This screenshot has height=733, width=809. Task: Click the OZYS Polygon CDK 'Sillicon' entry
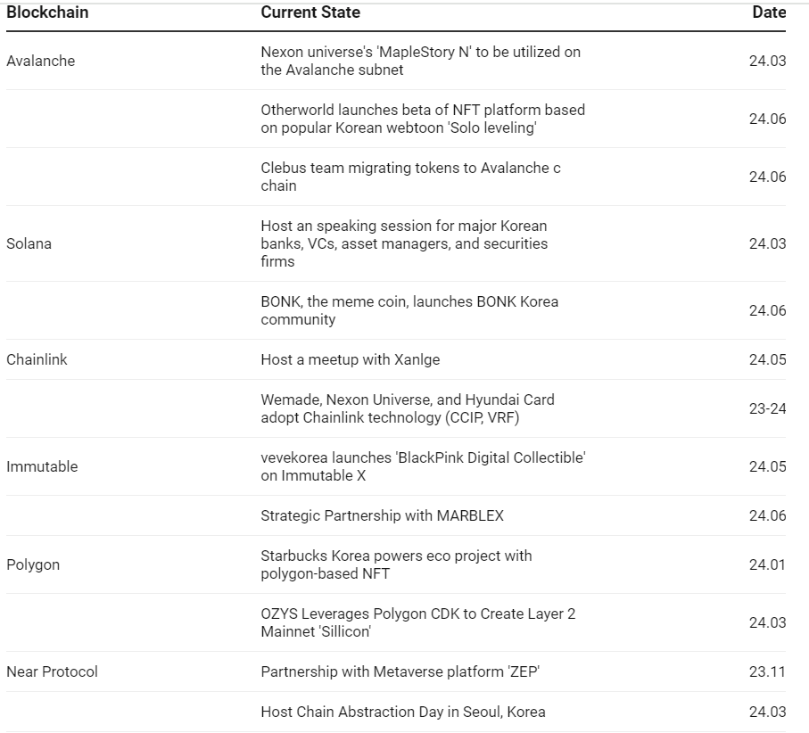tap(417, 622)
